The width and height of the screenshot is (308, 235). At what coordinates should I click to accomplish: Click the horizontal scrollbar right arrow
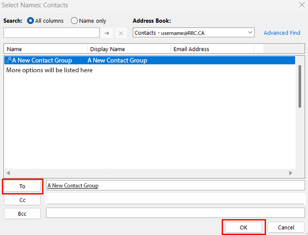coord(290,173)
